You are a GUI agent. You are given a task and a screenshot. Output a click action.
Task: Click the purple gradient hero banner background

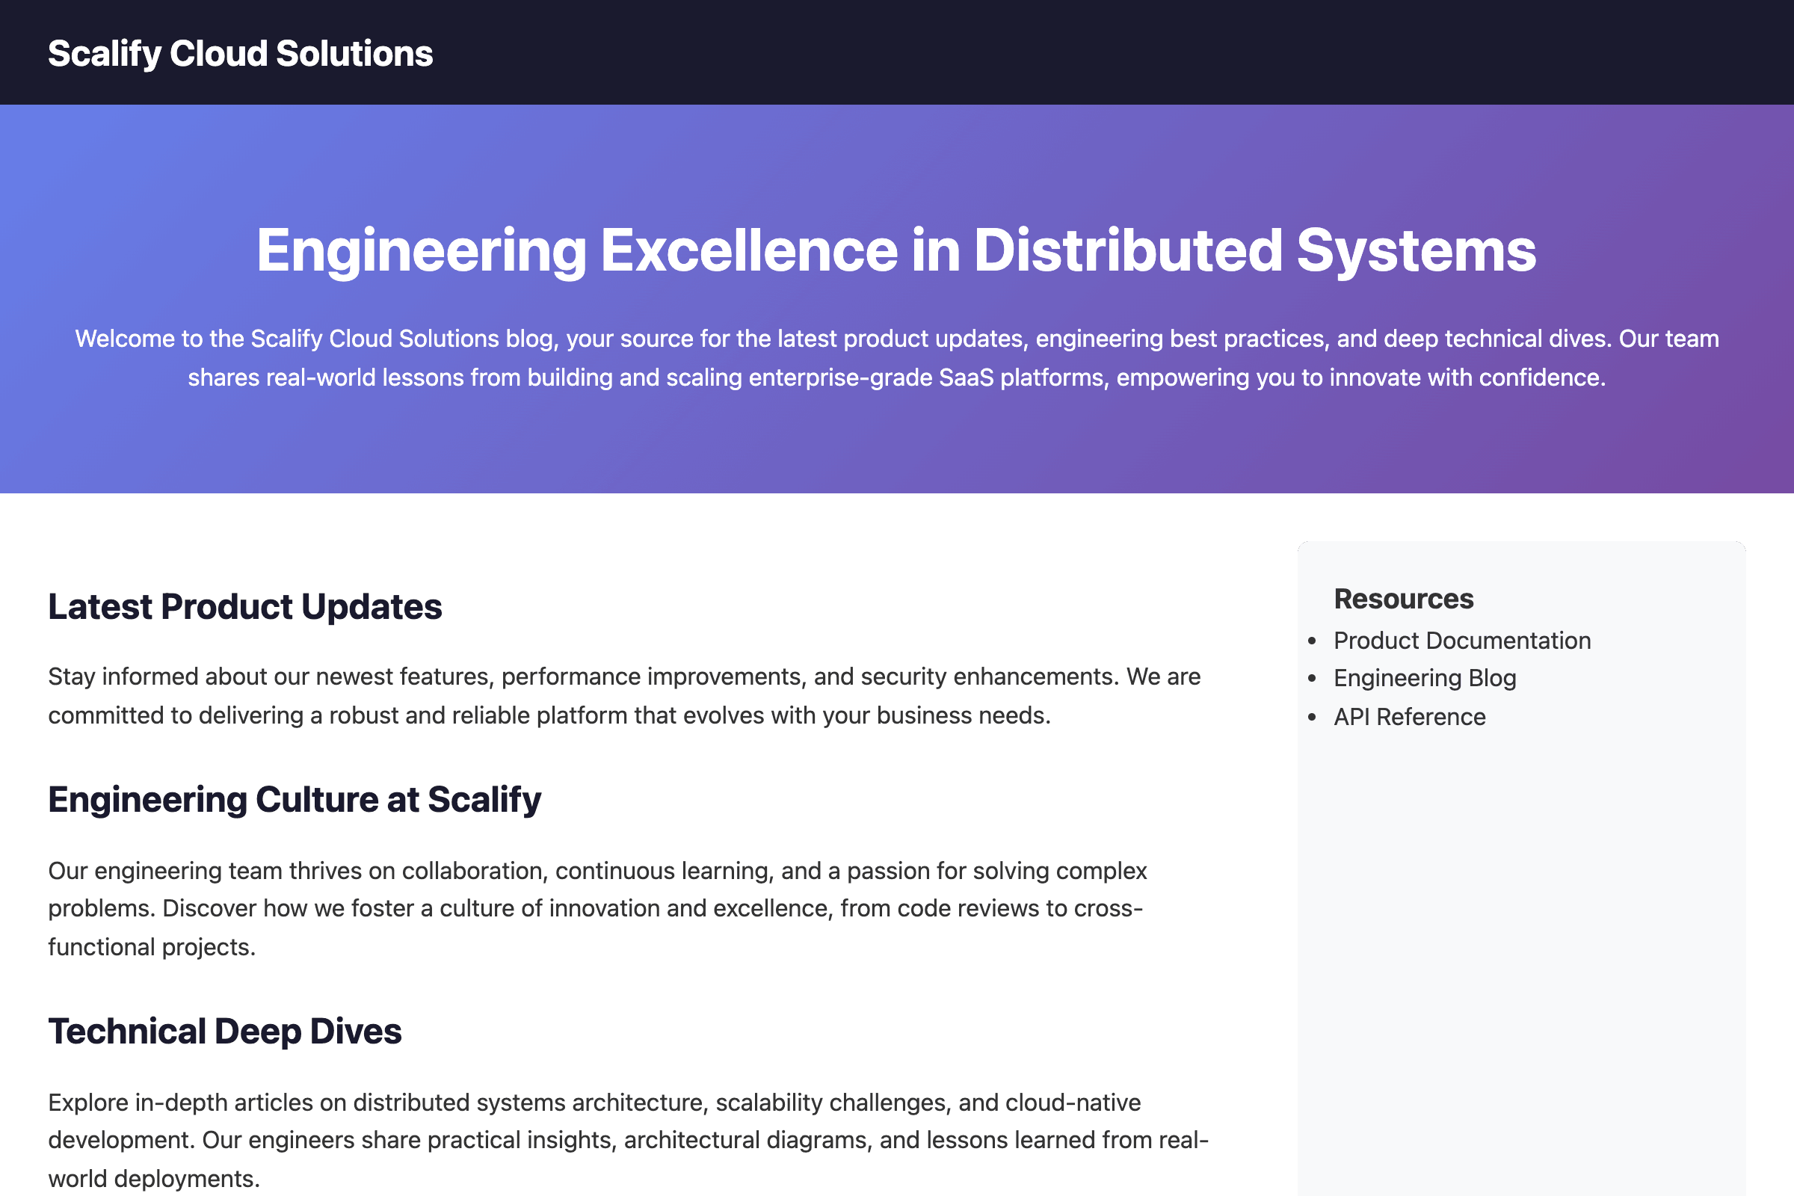(896, 450)
